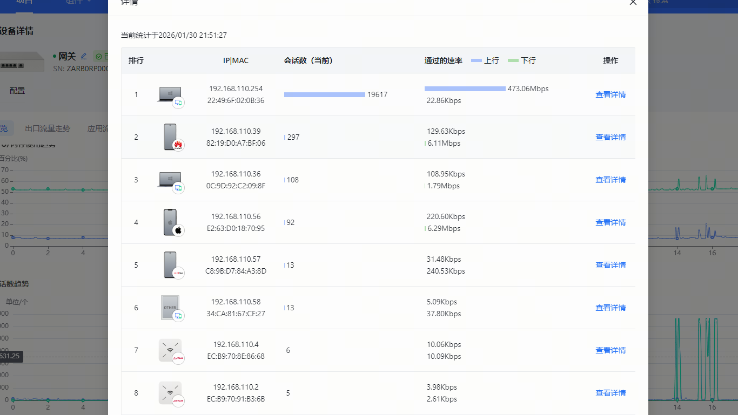Click the pencil edit icon next to 网关
The width and height of the screenshot is (738, 415).
[x=84, y=56]
